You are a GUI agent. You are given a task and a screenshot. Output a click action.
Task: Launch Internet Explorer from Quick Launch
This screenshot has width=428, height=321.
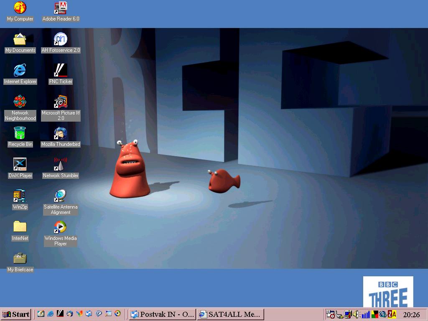tap(51, 314)
